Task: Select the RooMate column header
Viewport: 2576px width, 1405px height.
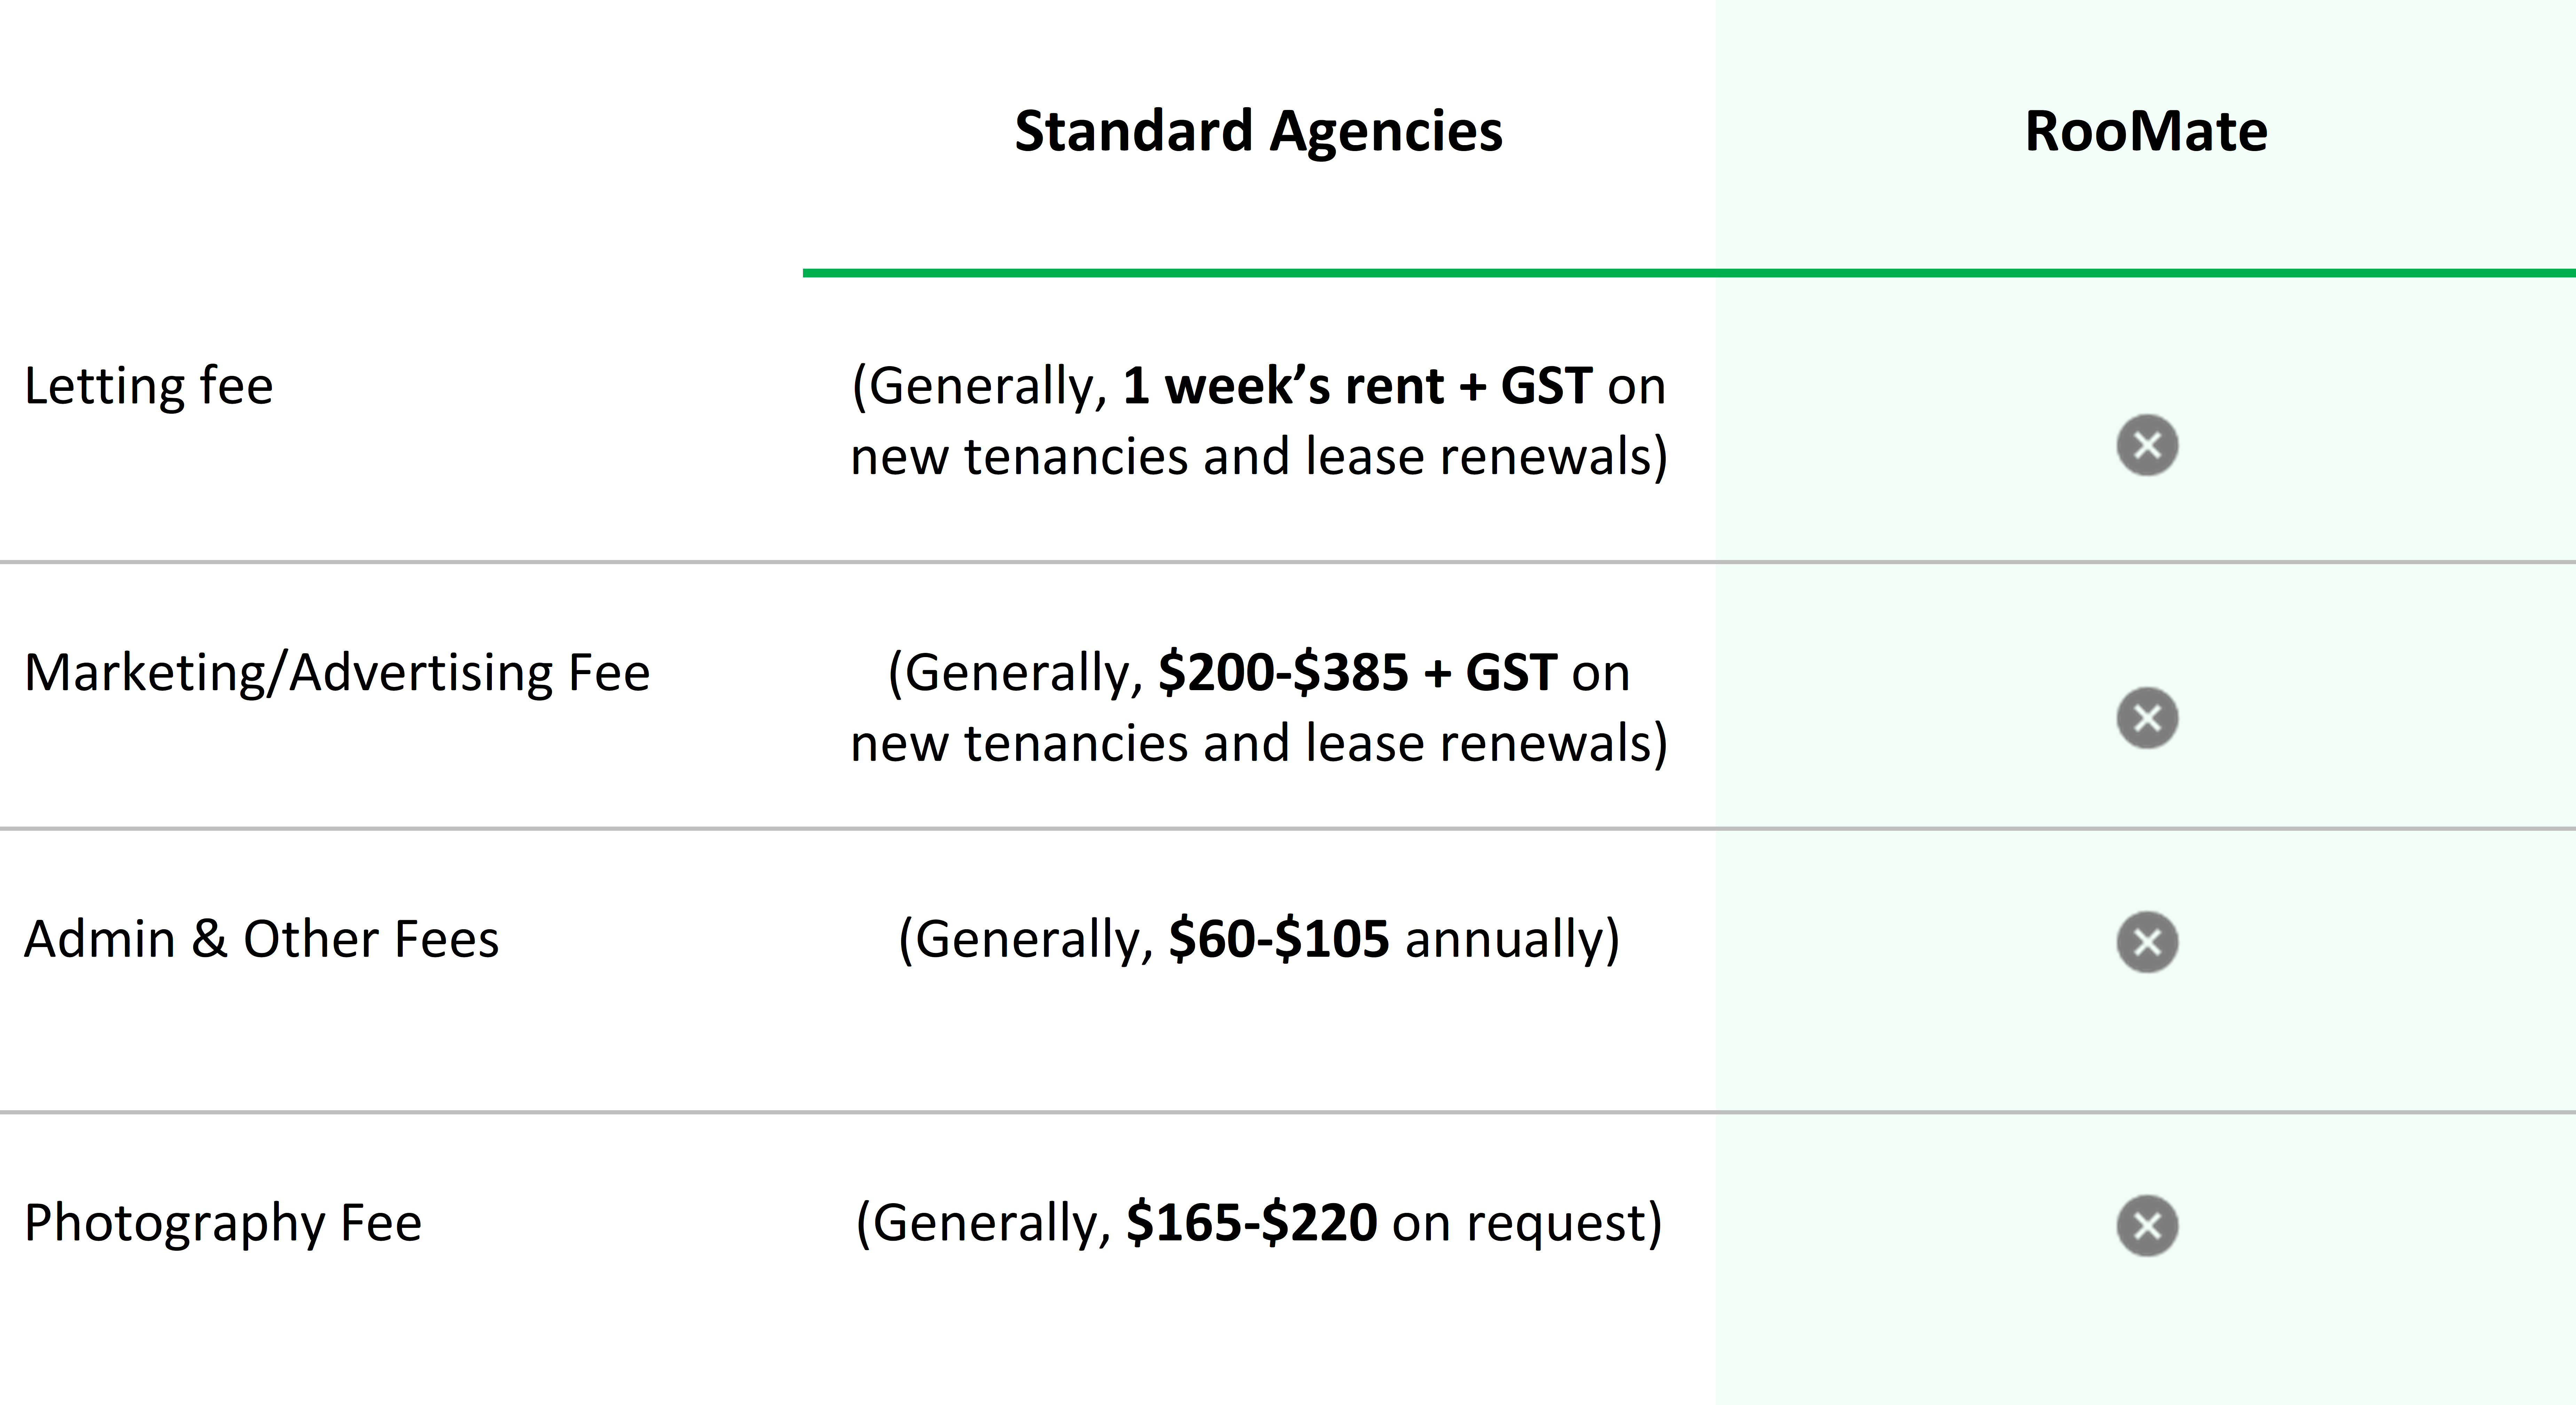Action: click(x=2146, y=131)
